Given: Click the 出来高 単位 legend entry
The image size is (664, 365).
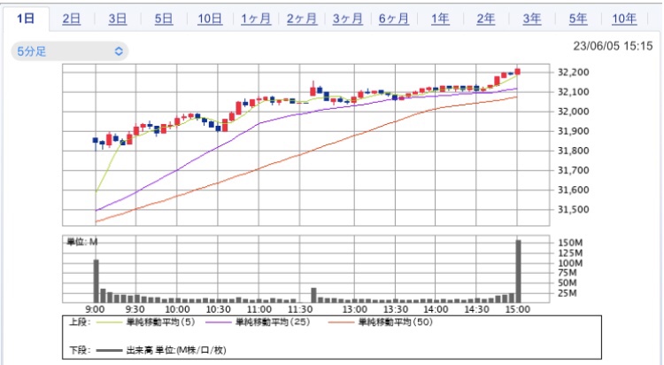Looking at the screenshot, I should pos(161,350).
